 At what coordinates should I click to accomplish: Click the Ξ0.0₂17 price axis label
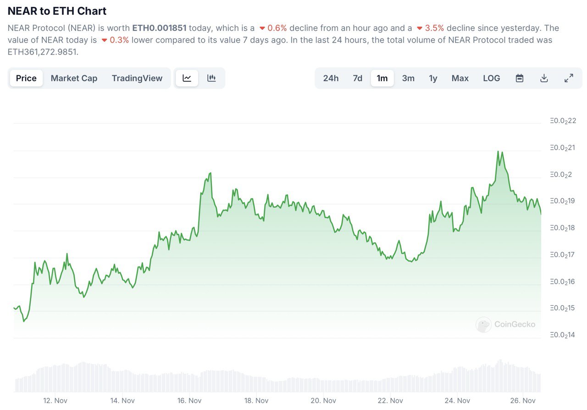563,255
